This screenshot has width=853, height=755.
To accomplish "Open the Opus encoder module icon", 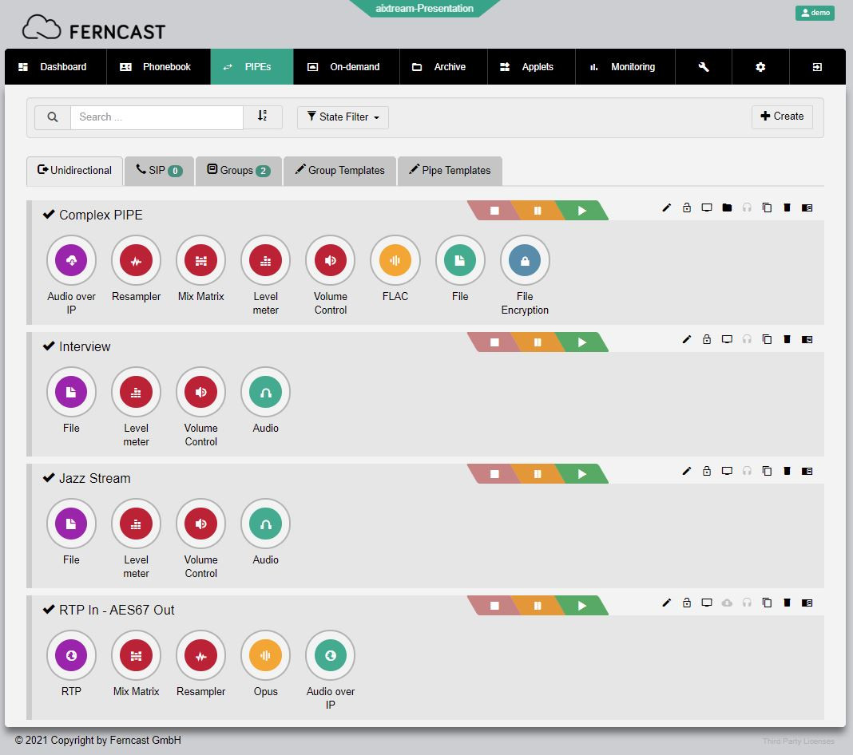I will click(x=265, y=655).
